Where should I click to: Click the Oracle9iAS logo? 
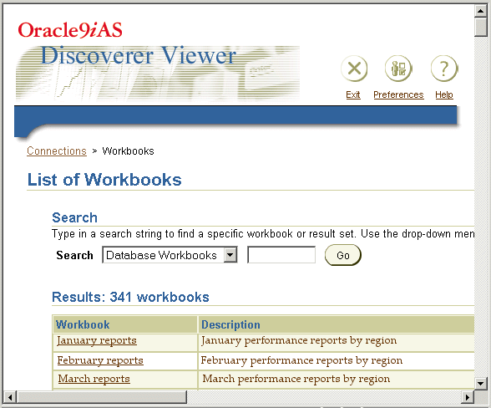tap(70, 30)
